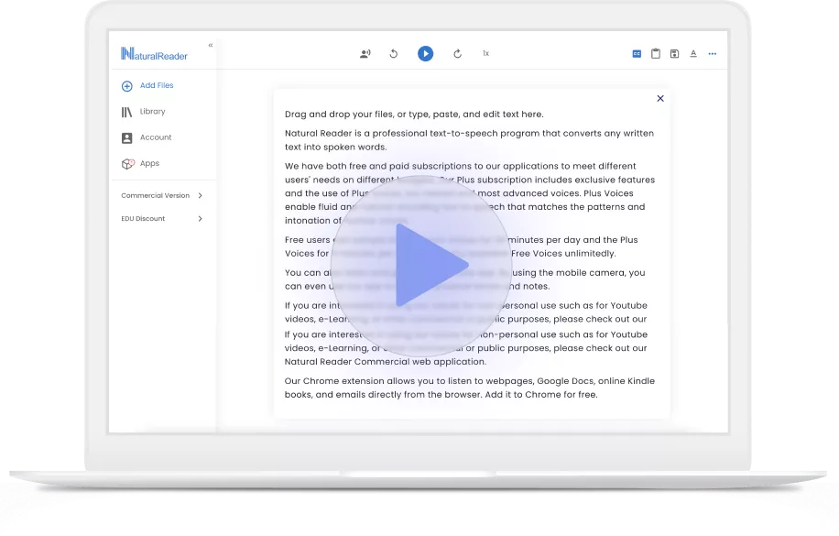Click the save document icon
Screen dimensions: 839x536
click(674, 53)
